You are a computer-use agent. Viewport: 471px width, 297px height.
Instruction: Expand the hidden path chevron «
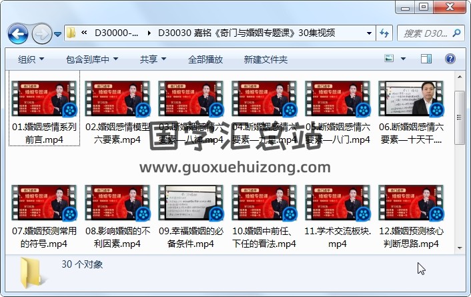coord(84,33)
